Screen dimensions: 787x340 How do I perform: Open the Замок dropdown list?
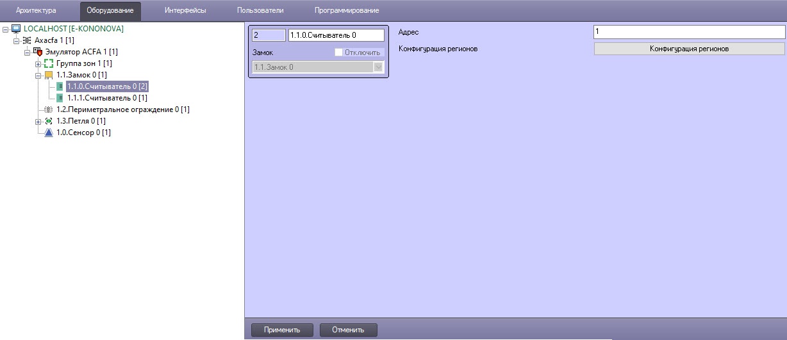pyautogui.click(x=378, y=67)
